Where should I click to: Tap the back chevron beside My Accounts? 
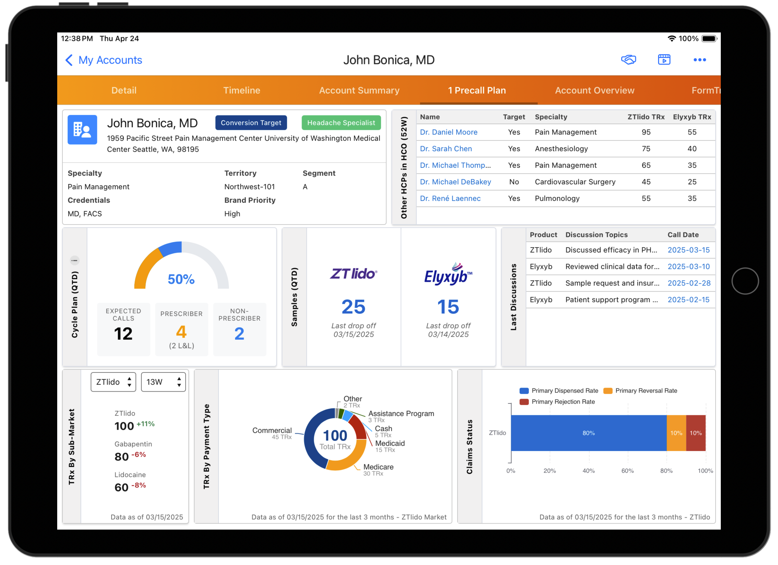(x=69, y=60)
